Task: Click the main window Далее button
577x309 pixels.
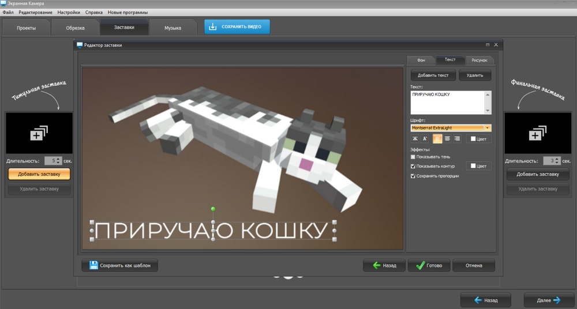Action: pyautogui.click(x=549, y=300)
